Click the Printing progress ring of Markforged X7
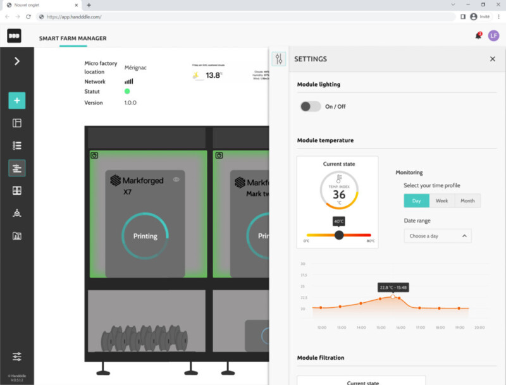Image resolution: width=506 pixels, height=385 pixels. [145, 236]
